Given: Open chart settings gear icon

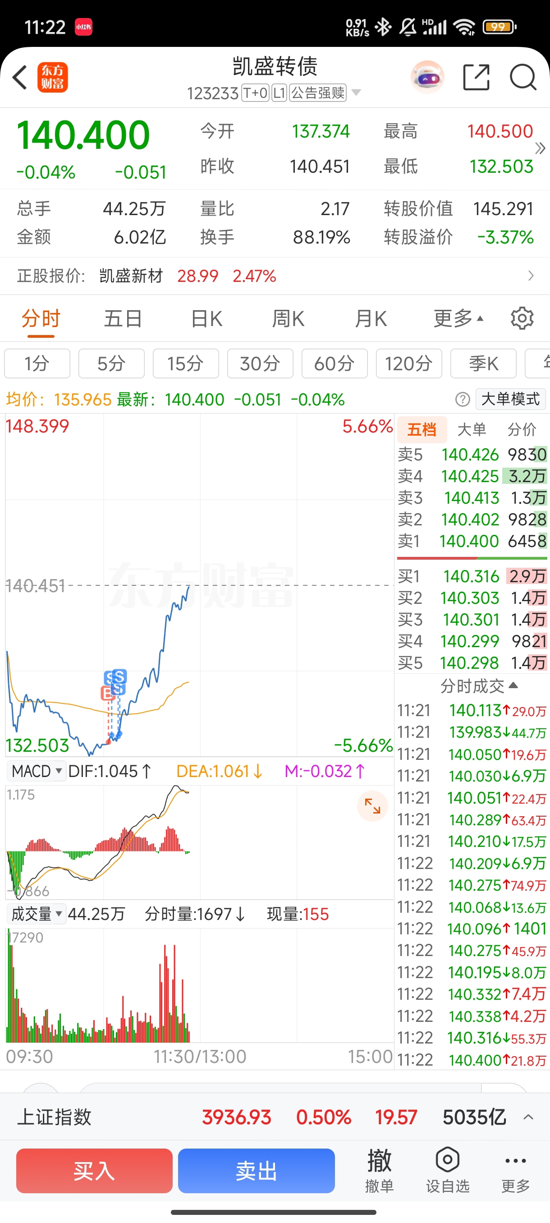Looking at the screenshot, I should point(522,318).
